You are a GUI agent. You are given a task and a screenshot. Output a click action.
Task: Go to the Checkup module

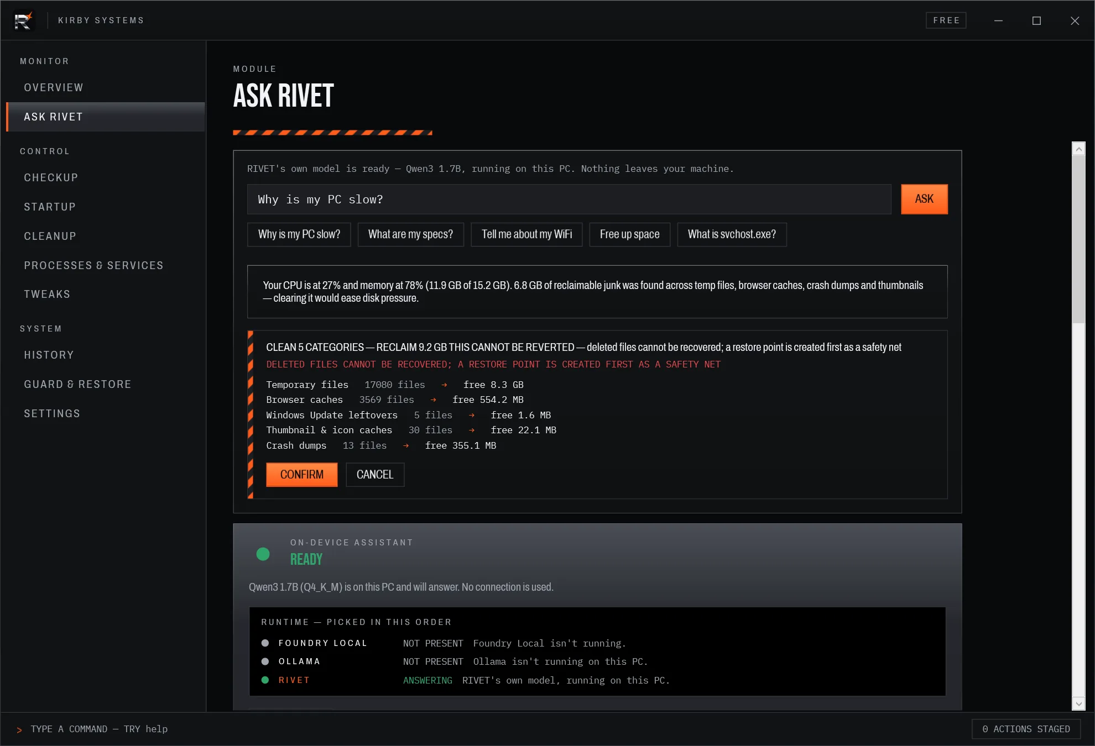point(105,177)
